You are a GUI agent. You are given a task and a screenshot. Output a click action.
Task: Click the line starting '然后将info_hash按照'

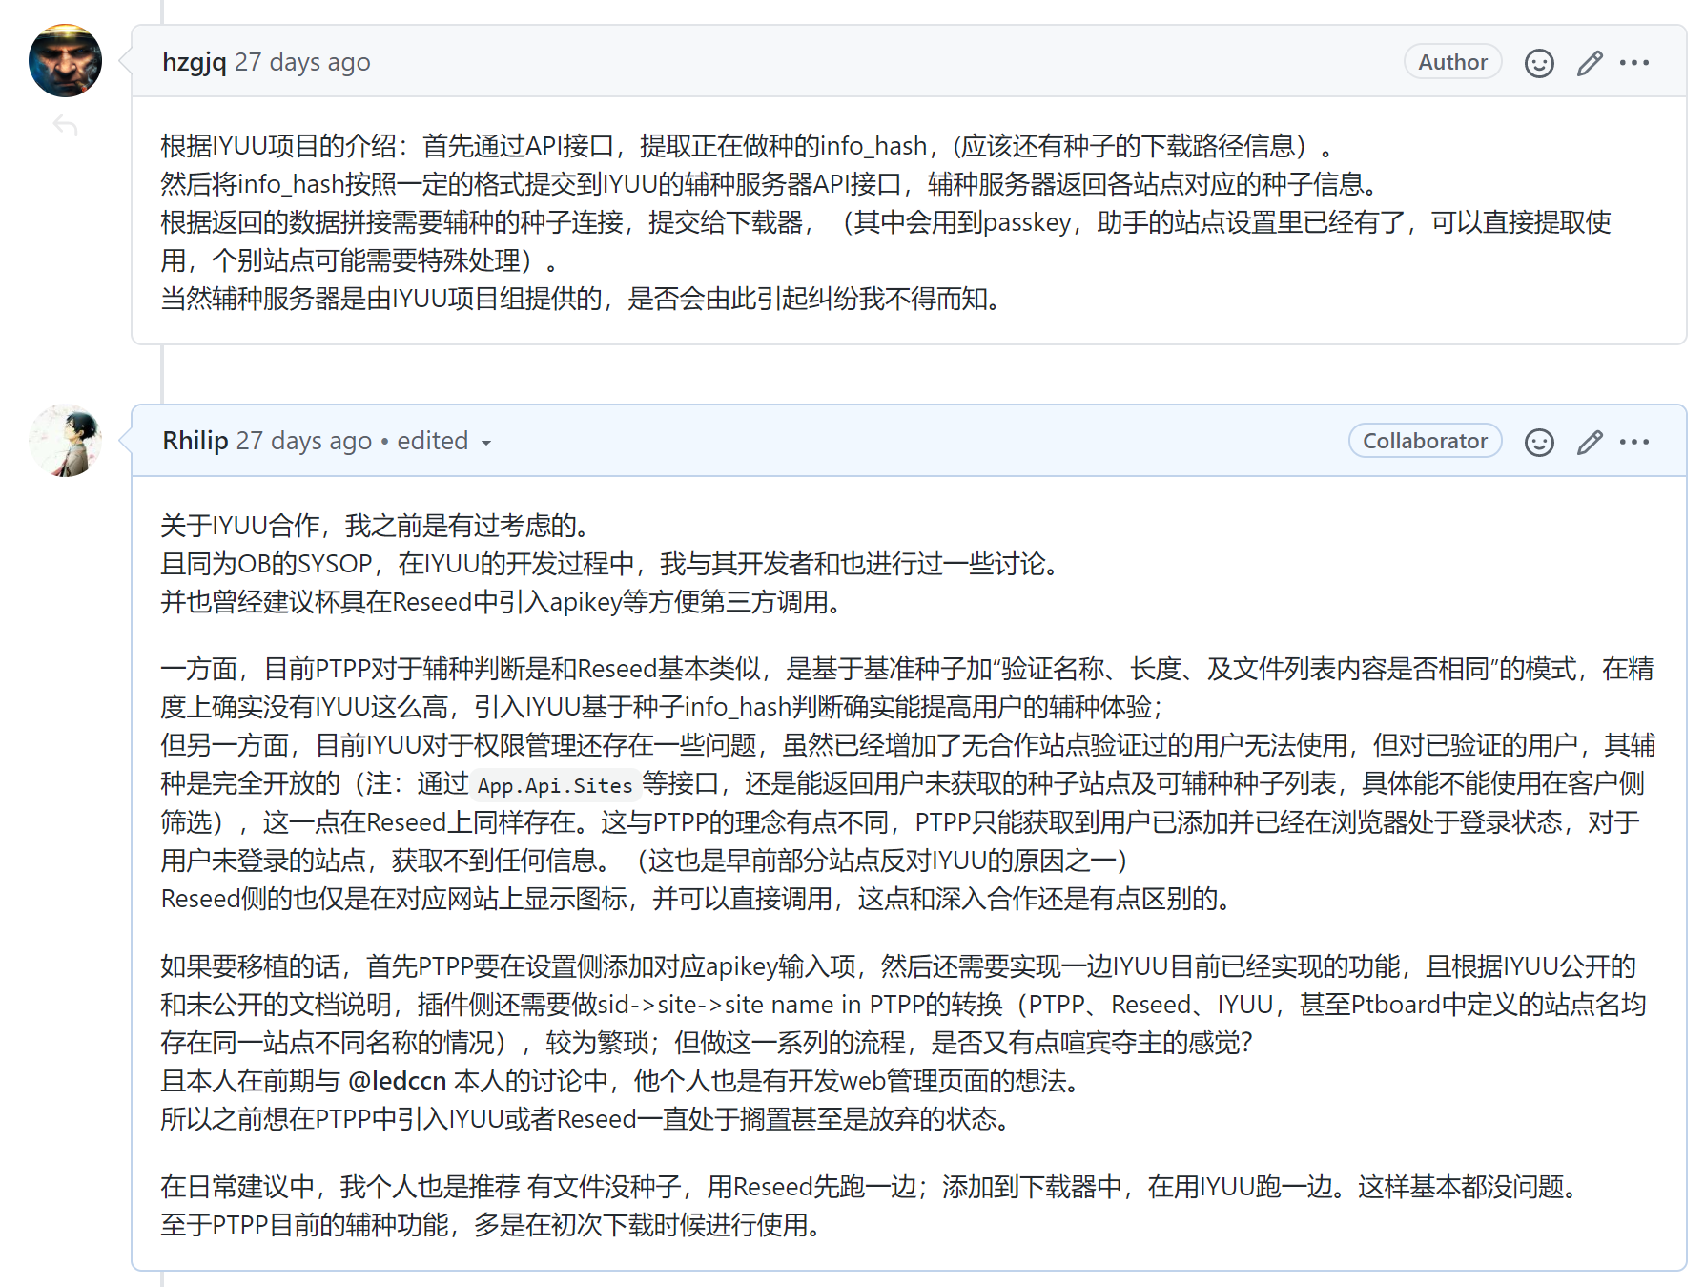770,184
